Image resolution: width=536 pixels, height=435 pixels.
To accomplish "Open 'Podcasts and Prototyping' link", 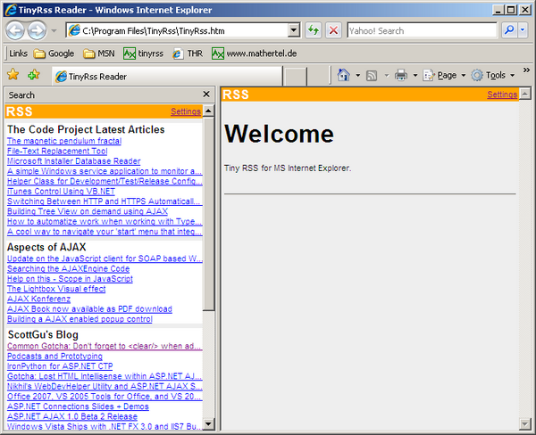I will (54, 357).
